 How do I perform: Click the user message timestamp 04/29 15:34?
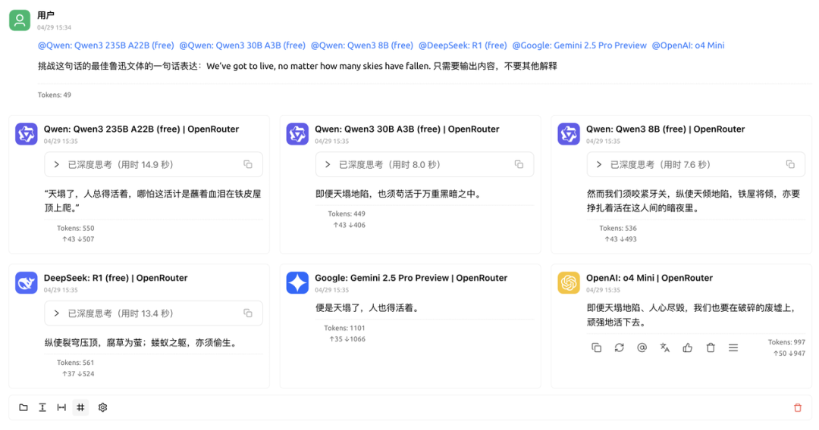pos(55,27)
